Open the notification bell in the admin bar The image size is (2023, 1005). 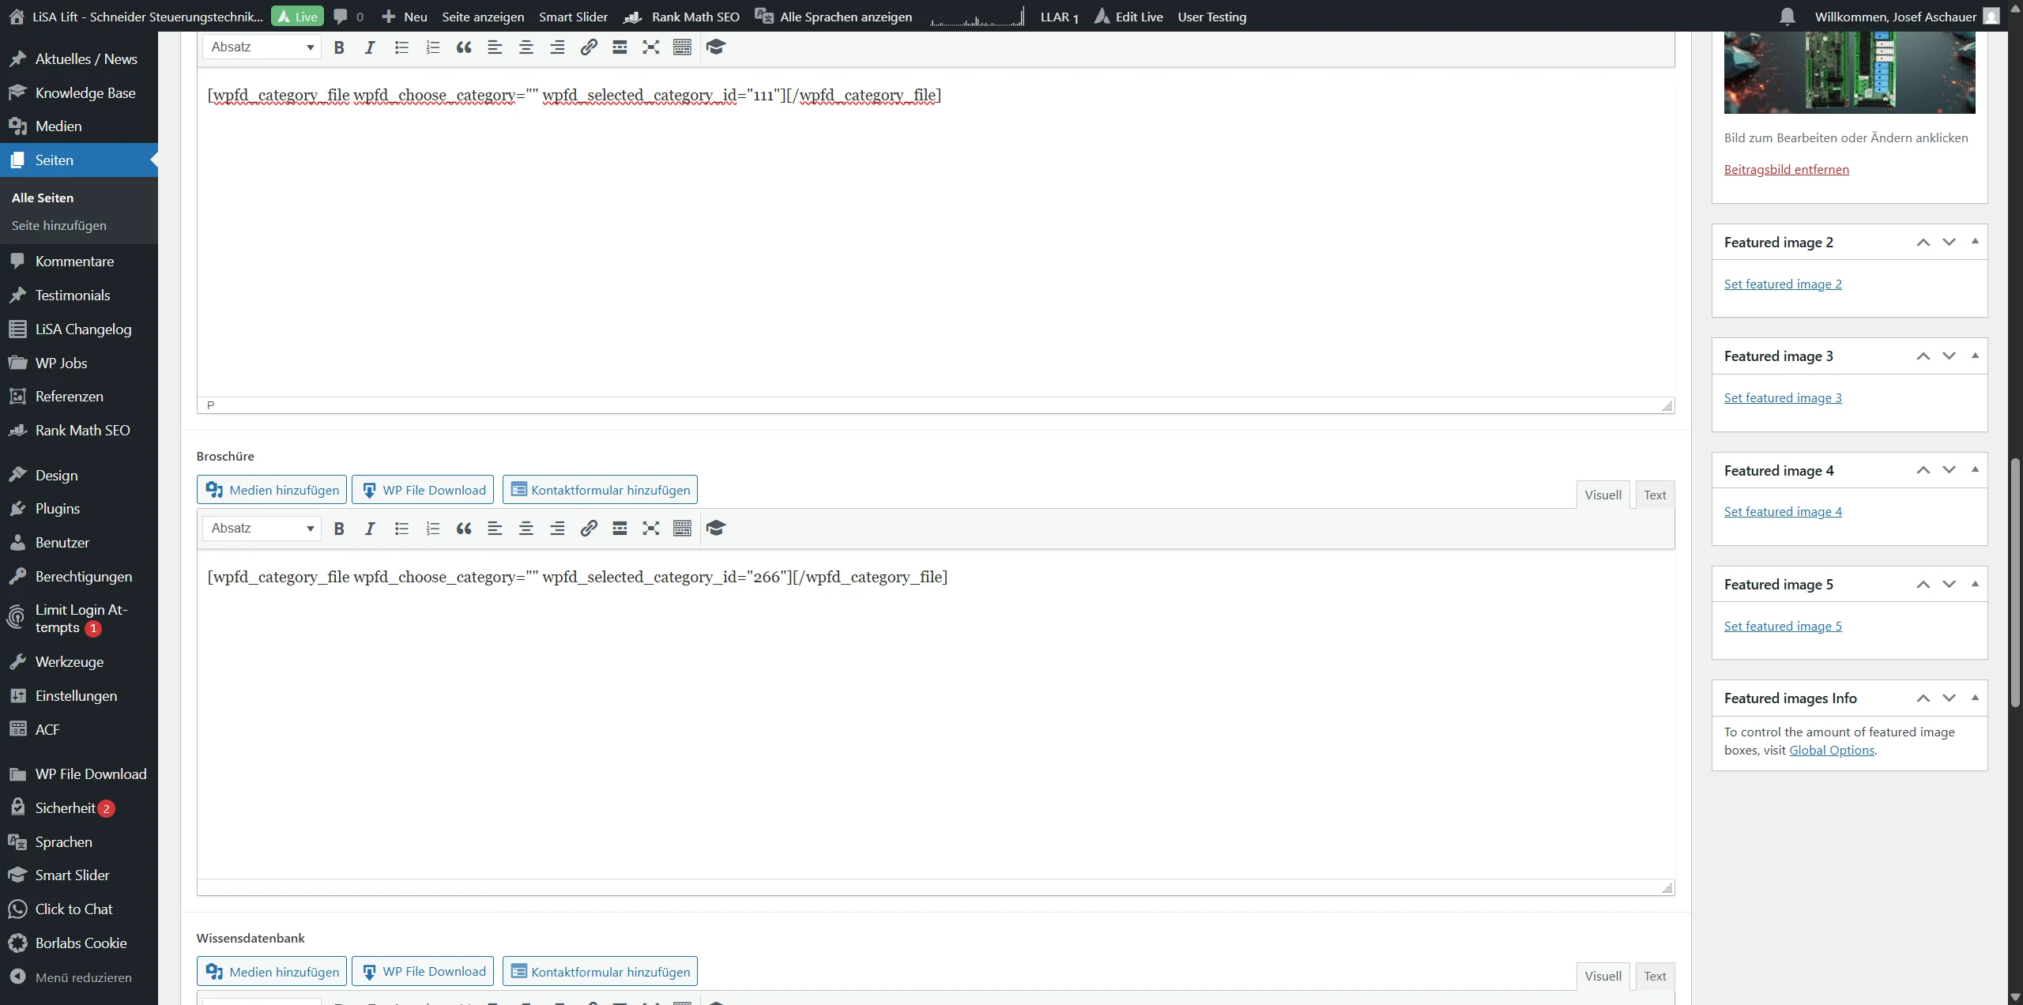(x=1787, y=16)
